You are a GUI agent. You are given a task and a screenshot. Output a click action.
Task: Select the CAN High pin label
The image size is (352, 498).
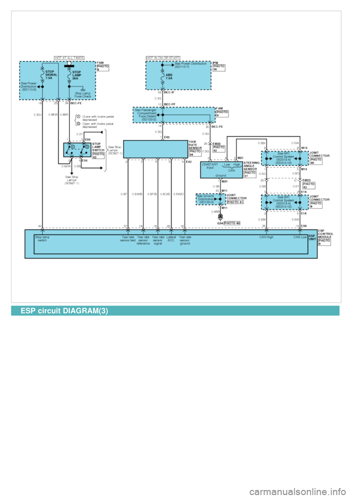coord(267,237)
